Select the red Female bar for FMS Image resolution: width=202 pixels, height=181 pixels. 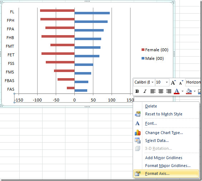click(x=64, y=71)
